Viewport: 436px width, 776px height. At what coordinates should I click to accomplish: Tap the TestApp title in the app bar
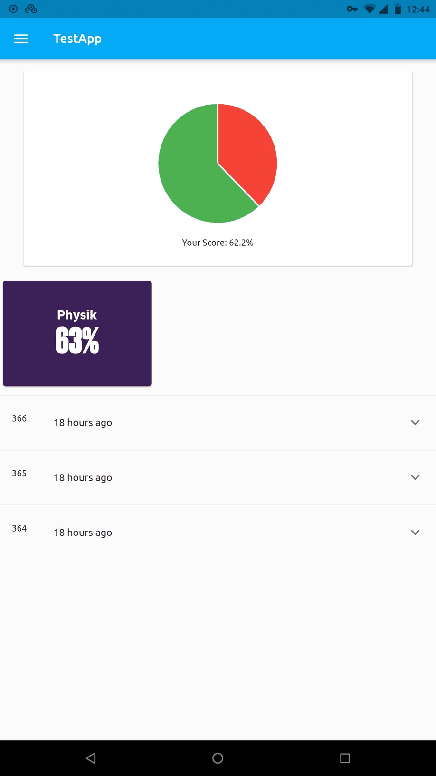pyautogui.click(x=77, y=39)
